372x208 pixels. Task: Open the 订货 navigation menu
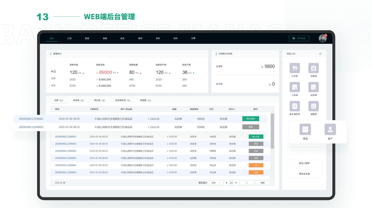[69, 38]
